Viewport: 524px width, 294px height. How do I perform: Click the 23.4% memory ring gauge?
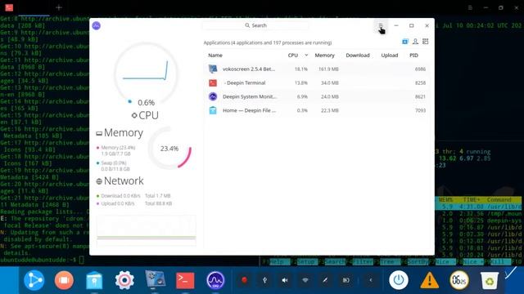[169, 149]
